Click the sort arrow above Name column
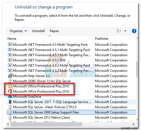 click(50, 36)
